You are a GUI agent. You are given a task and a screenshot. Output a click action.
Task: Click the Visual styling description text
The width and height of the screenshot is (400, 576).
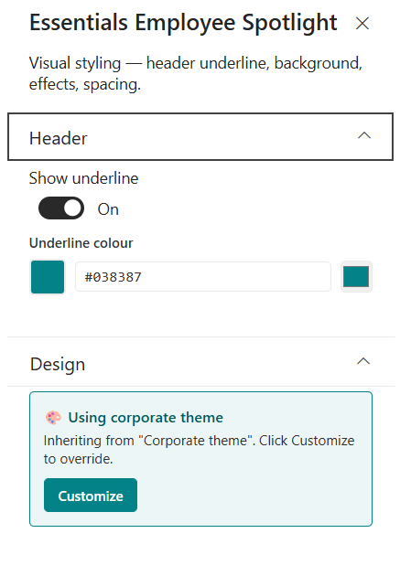tap(196, 73)
